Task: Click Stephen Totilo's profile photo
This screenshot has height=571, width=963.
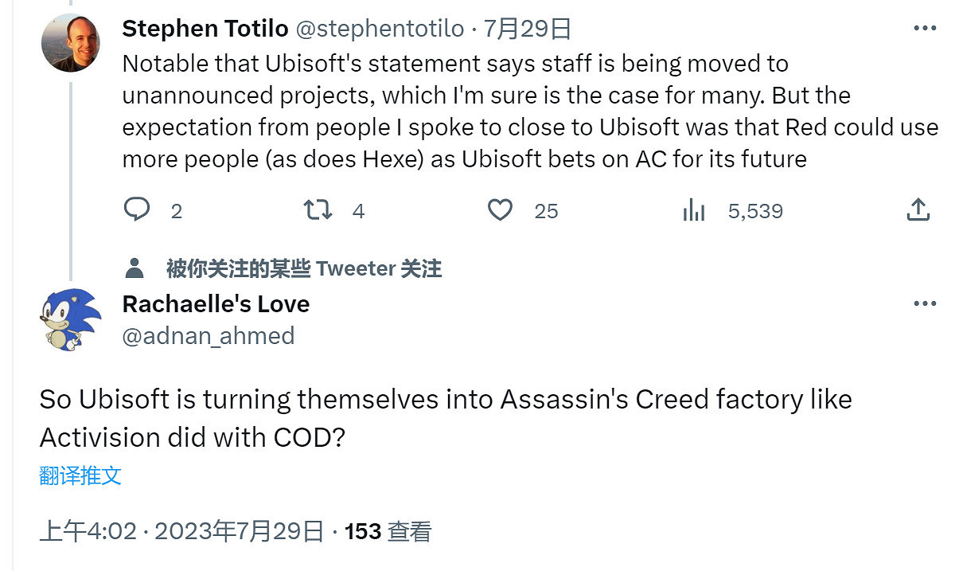Action: (71, 43)
